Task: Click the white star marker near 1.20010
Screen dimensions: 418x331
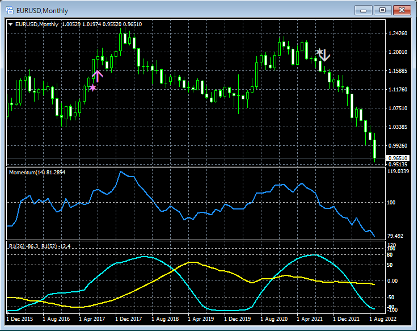Action: [319, 52]
